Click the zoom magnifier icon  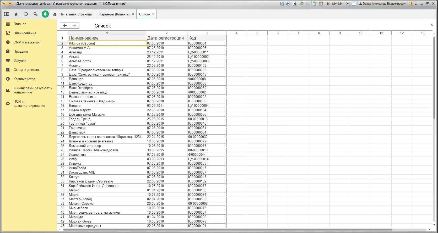click(x=348, y=4)
